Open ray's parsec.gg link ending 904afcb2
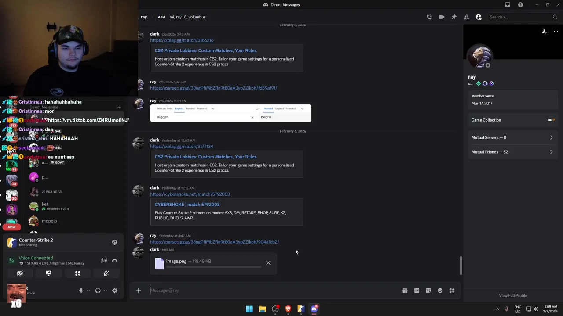This screenshot has width=563, height=316. click(x=215, y=242)
